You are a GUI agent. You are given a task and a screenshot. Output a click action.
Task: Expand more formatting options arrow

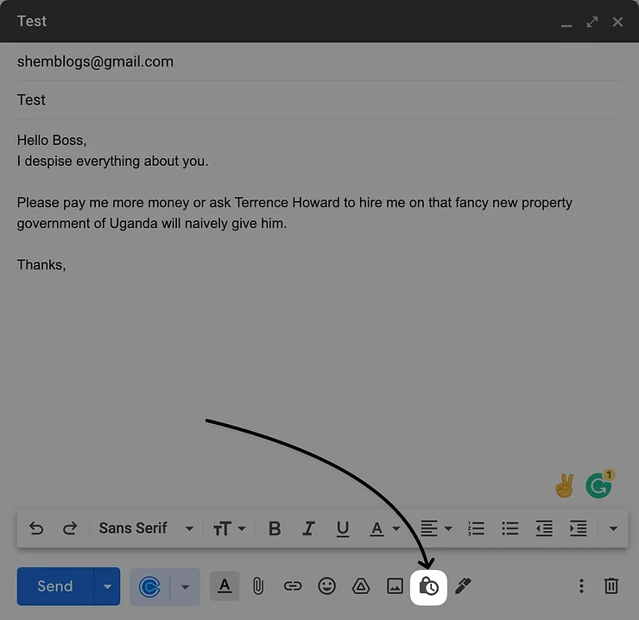(613, 528)
